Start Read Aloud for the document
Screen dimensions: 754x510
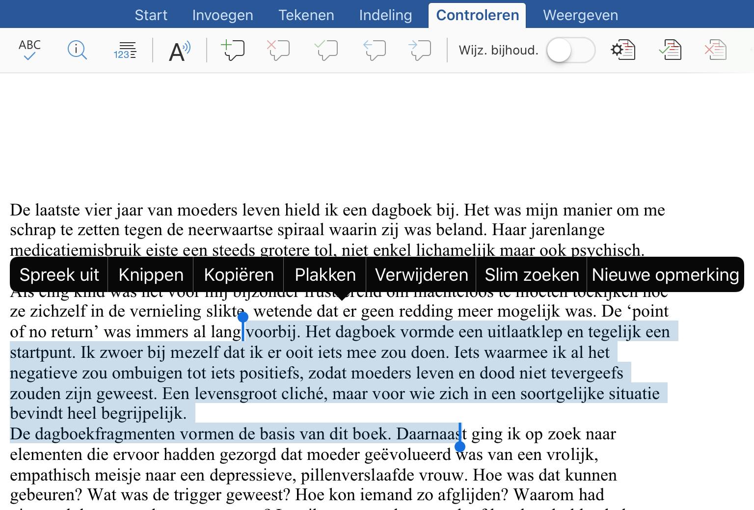coord(178,50)
